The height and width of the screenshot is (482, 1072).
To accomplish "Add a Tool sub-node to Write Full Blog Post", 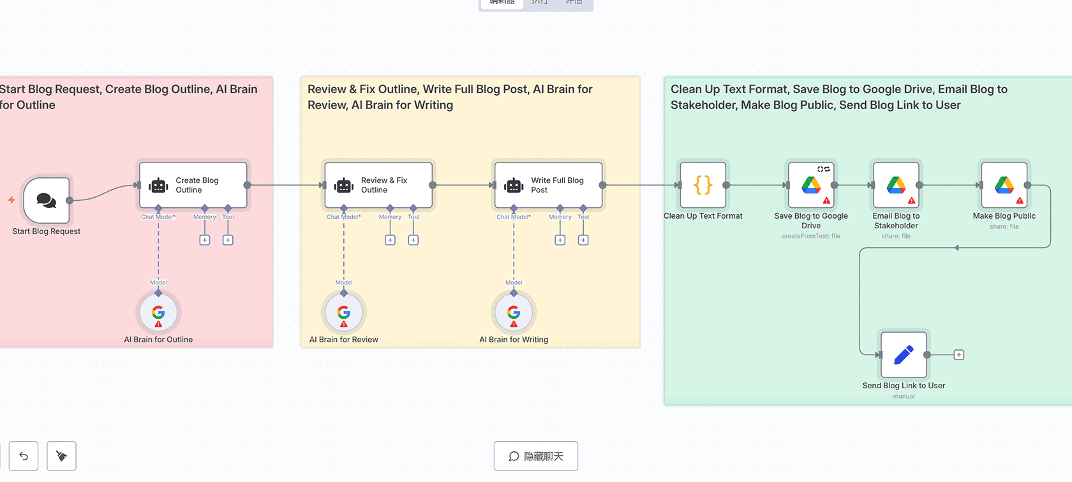I will coord(583,240).
